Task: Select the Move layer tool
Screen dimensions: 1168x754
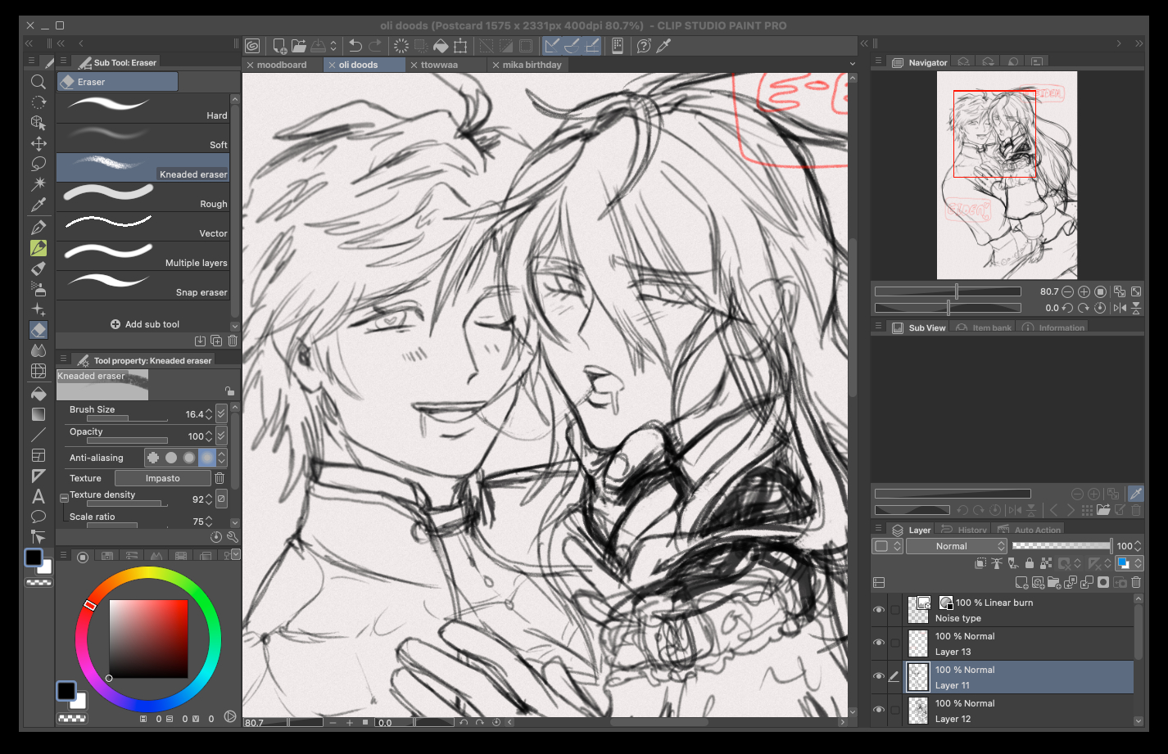Action: click(x=38, y=143)
